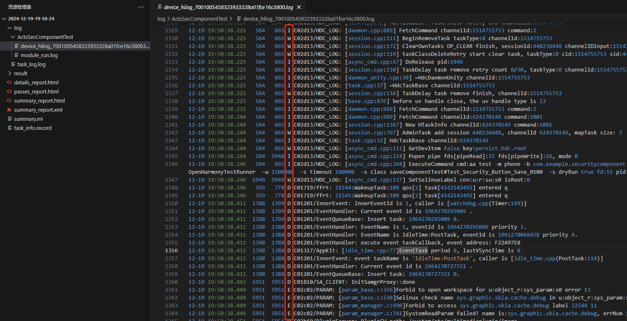
Task: Click [idle_time.cpp:77] on line 1356
Action: coord(370,251)
